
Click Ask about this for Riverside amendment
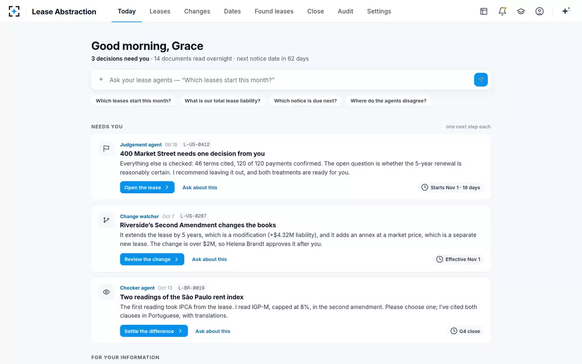click(x=210, y=259)
